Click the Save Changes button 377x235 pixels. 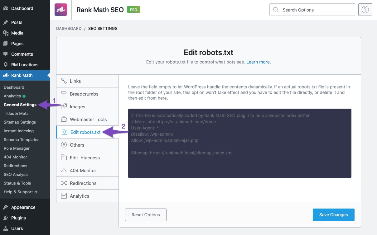pyautogui.click(x=334, y=215)
